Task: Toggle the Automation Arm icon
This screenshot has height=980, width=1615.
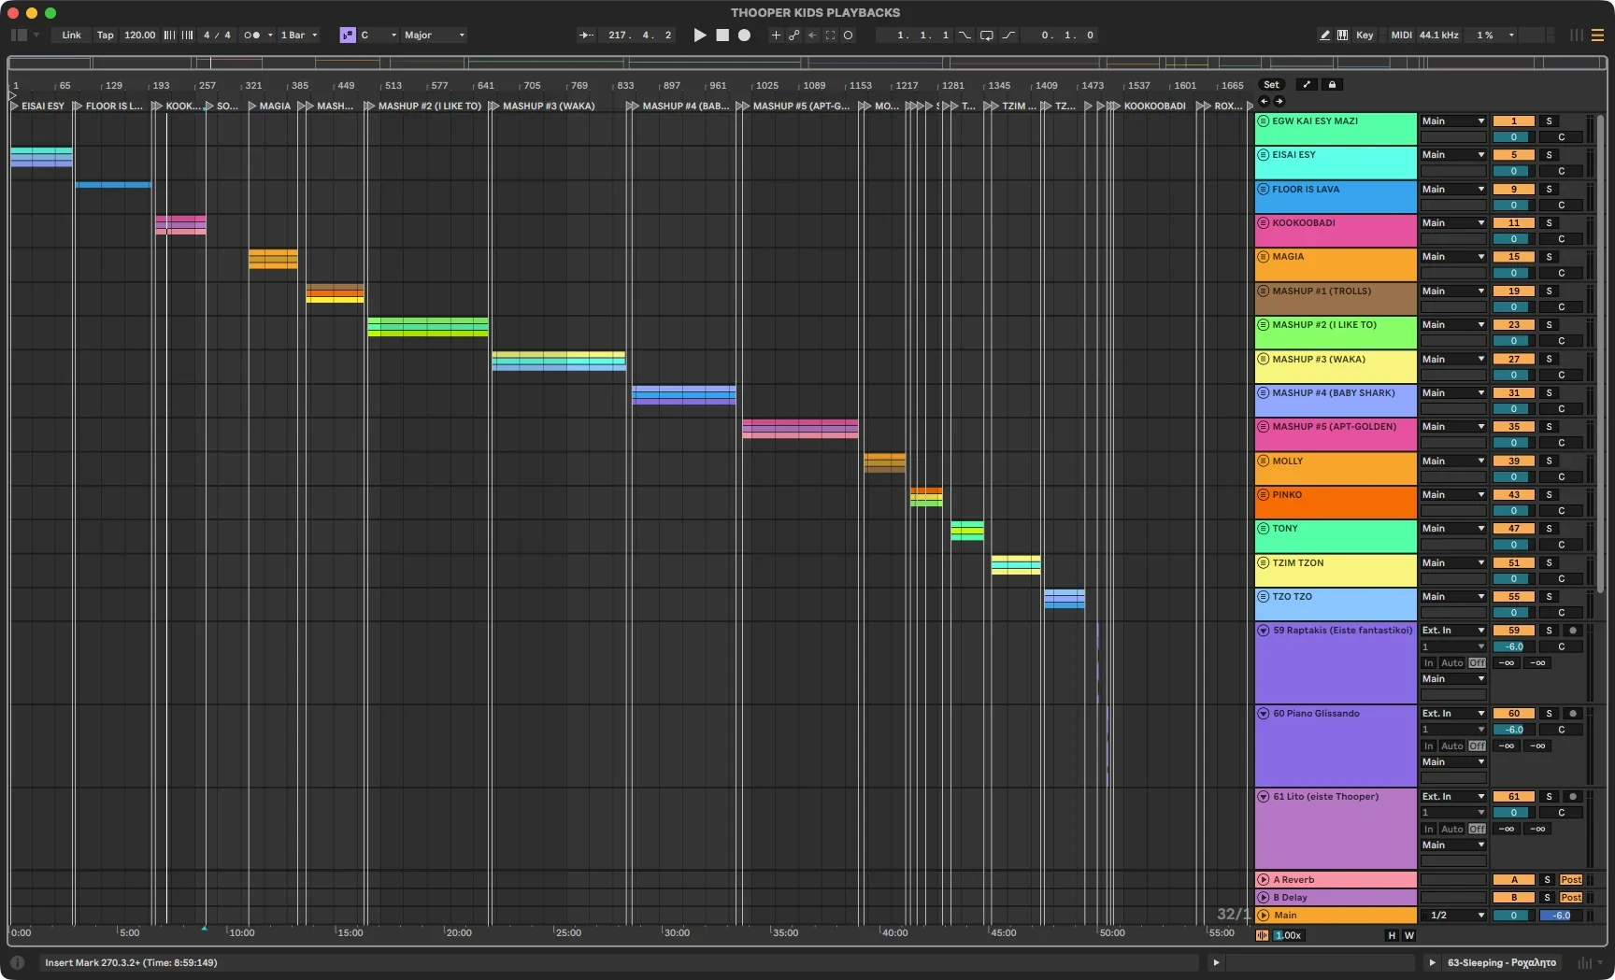Action: point(793,36)
